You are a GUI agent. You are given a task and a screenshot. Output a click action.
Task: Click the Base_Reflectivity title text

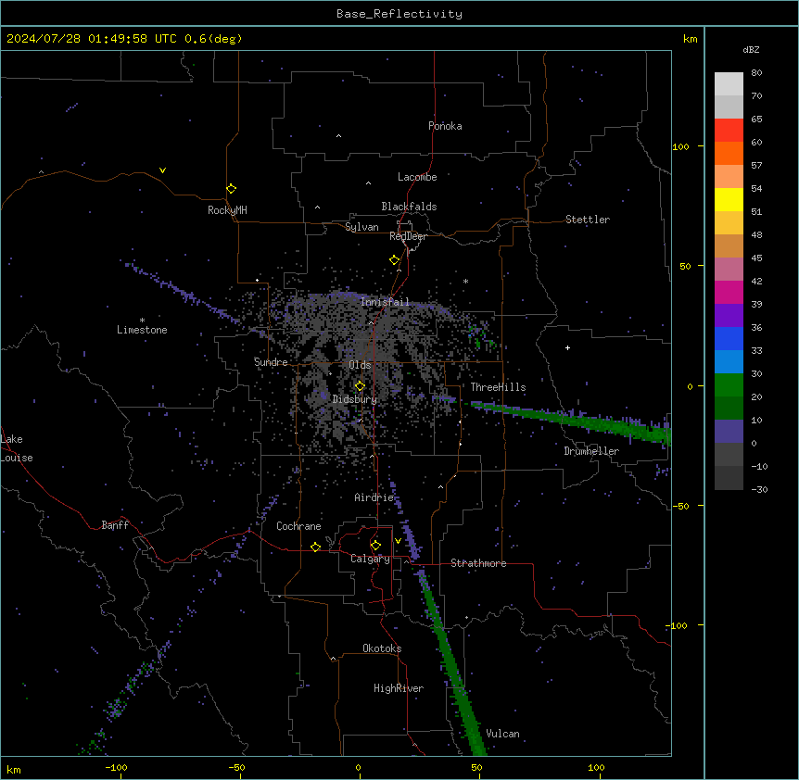click(x=399, y=14)
